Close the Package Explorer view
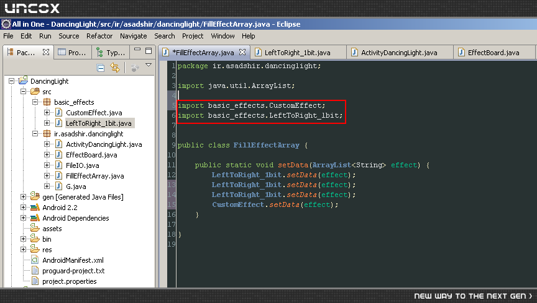The width and height of the screenshot is (537, 303). tap(46, 52)
